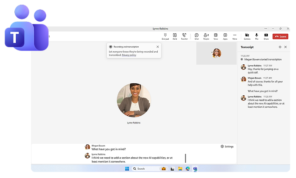
Task: Click the taskbar Search box
Action: [150, 169]
